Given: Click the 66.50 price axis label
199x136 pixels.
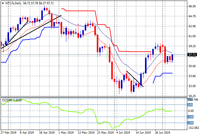Looking at the screenshot, I should pos(192,6).
